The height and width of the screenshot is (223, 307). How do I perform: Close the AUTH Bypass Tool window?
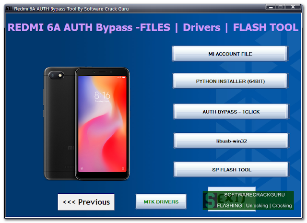pos(293,7)
